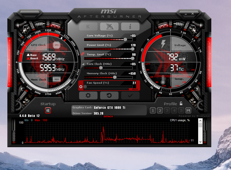This screenshot has height=170, width=231.
Task: Click the 37 °C temperature reading
Action: [177, 68]
